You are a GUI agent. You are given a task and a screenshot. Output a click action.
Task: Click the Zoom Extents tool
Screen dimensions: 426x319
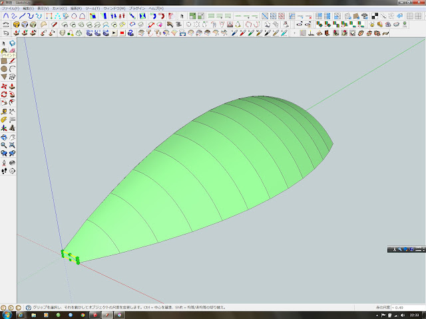[x=12, y=145]
